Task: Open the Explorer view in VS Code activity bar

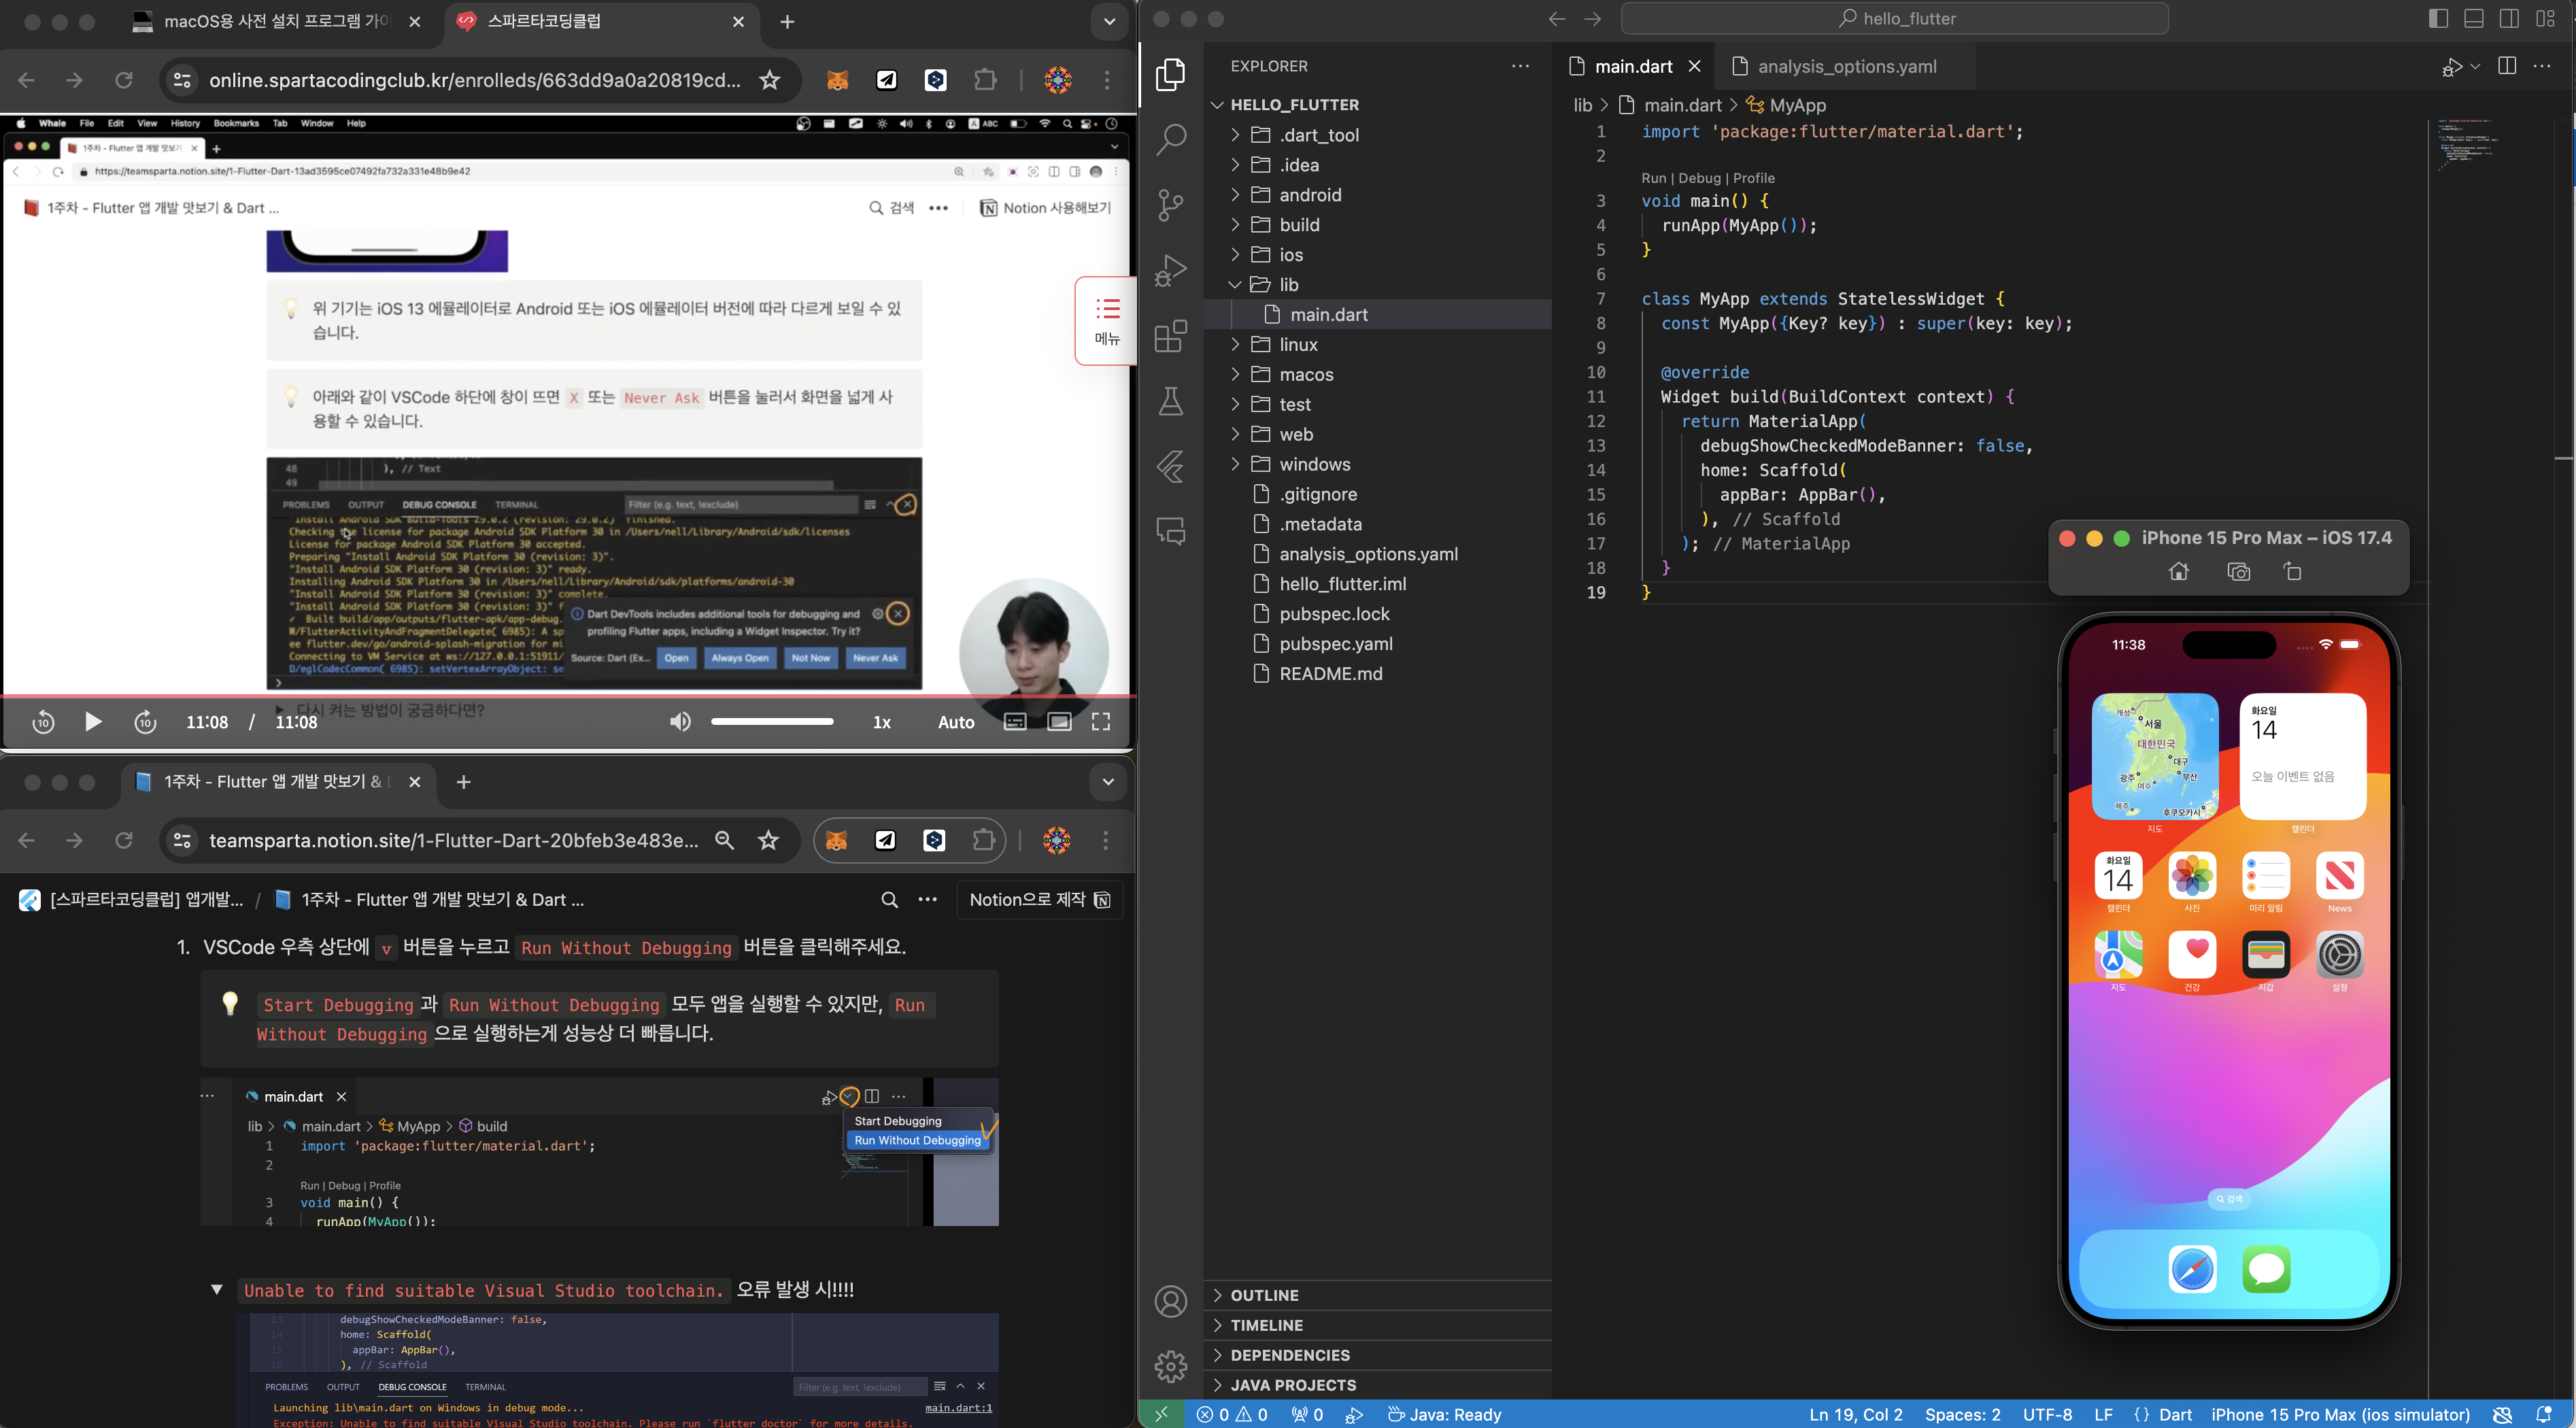Action: click(1171, 75)
